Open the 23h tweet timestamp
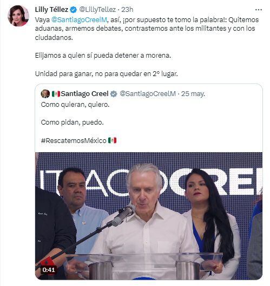Screen dimensions: 270x286 127,10
